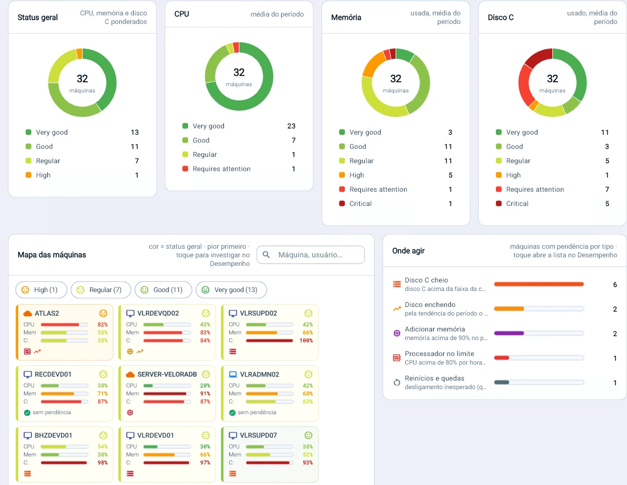Click the Máquina, usuário search field
The image size is (627, 485).
coord(311,254)
